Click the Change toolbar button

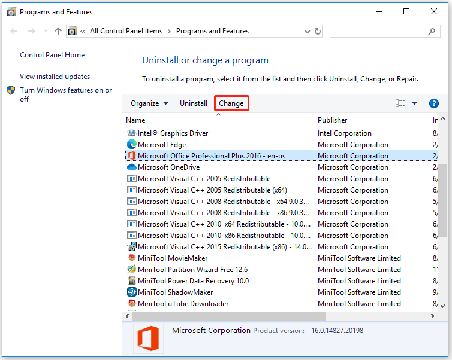(231, 103)
